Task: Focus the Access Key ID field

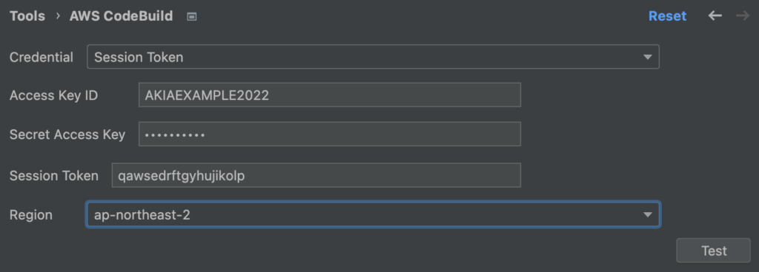Action: pos(329,95)
